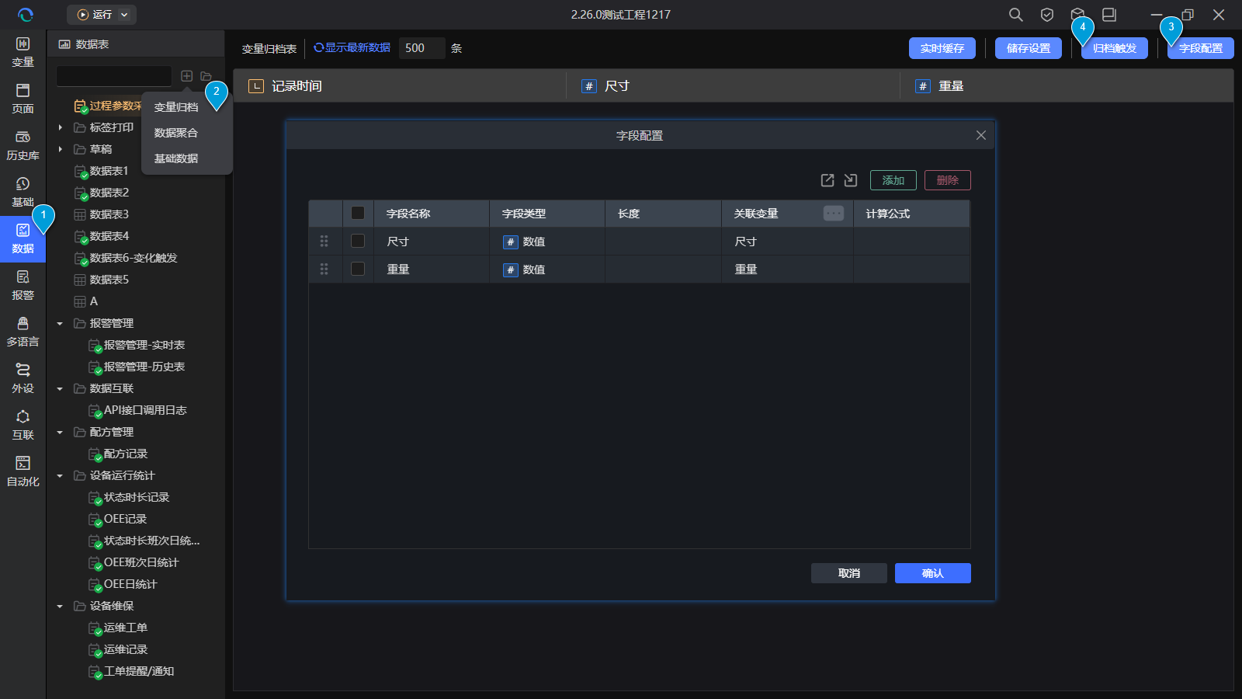This screenshot has width=1242, height=699.
Task: Open the 变量 sidebar section
Action: coord(23,52)
